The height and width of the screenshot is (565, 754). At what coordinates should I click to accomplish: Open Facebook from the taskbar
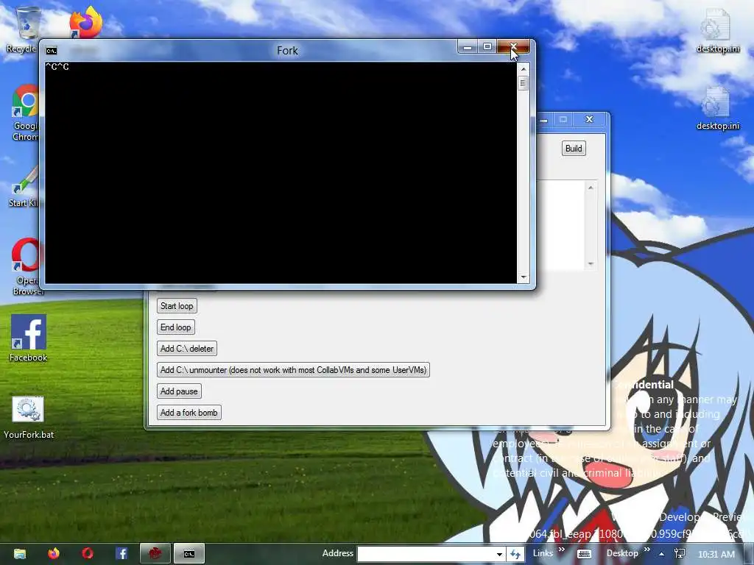click(121, 553)
